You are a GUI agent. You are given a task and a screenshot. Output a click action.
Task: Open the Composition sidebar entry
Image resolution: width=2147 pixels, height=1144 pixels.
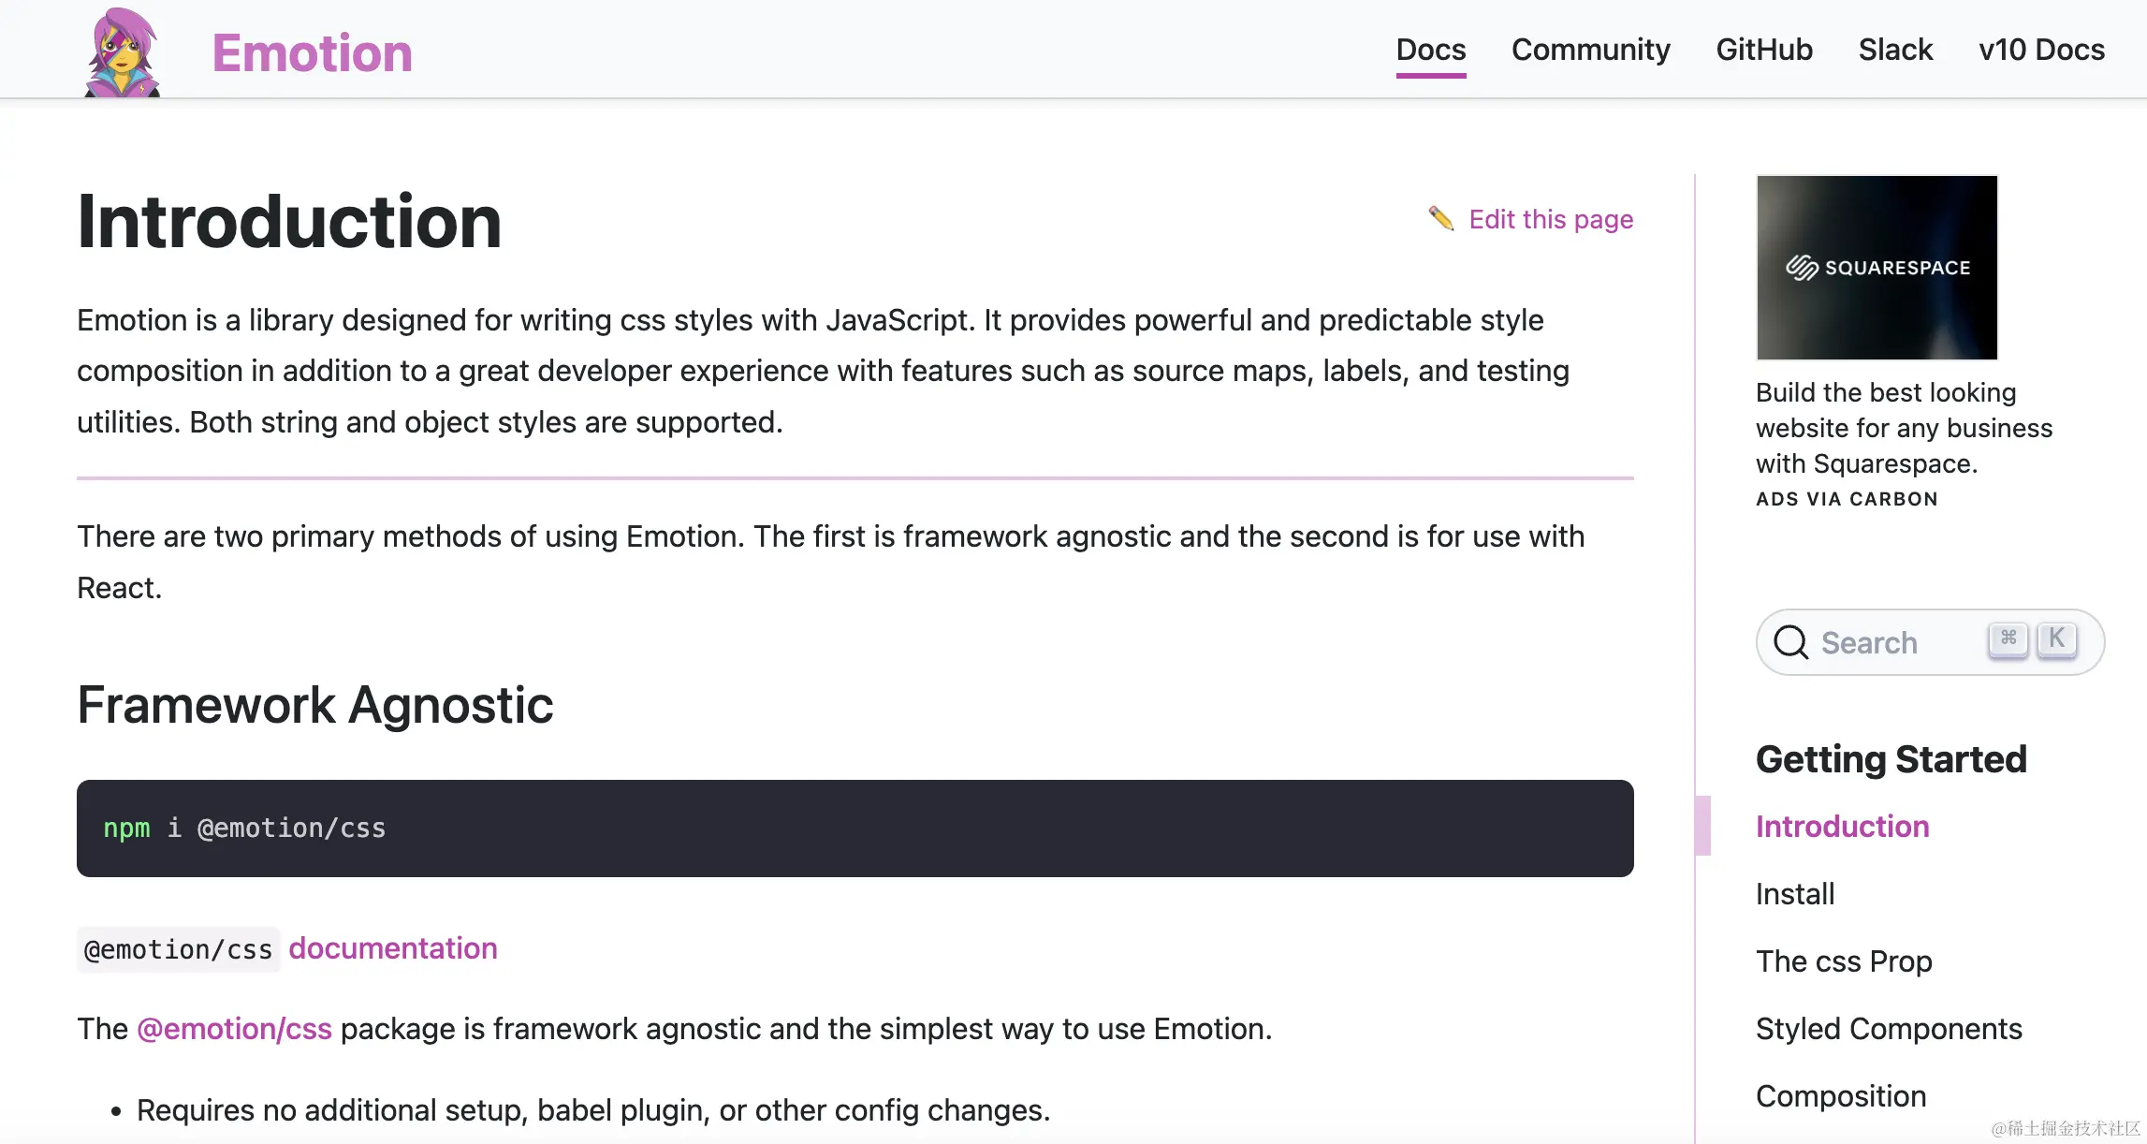point(1841,1096)
